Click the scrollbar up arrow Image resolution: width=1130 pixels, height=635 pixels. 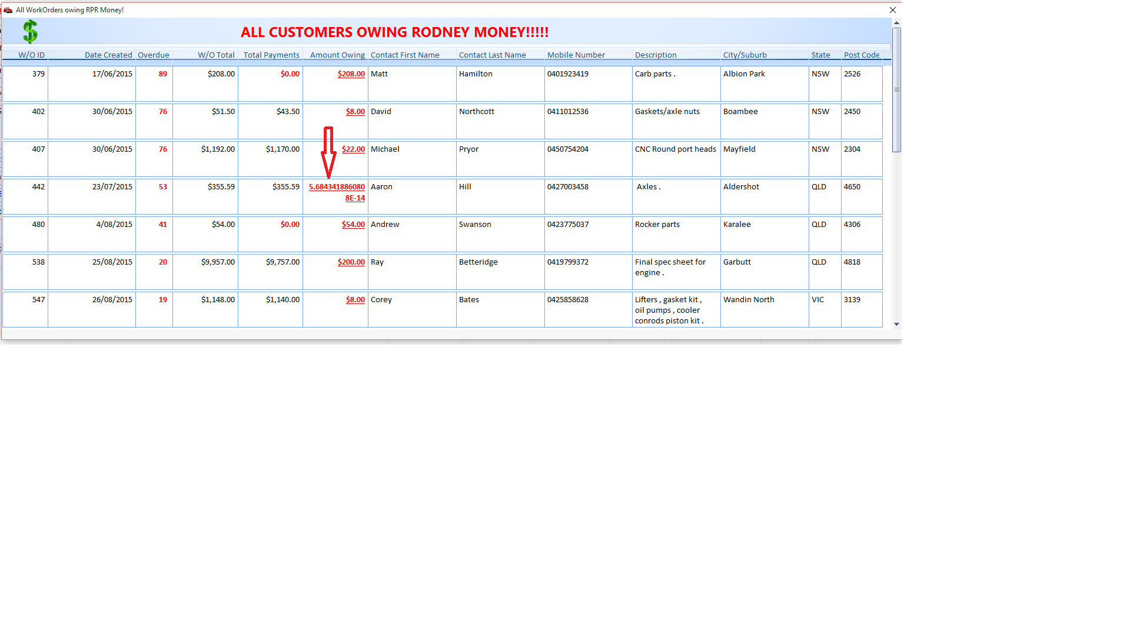pyautogui.click(x=896, y=23)
